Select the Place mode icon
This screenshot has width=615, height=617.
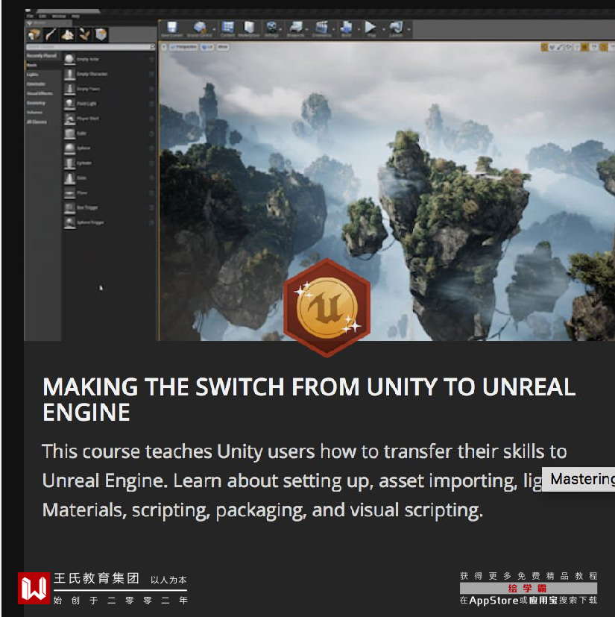[x=34, y=34]
